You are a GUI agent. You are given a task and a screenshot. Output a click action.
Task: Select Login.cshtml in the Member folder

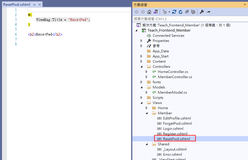tap(173, 129)
